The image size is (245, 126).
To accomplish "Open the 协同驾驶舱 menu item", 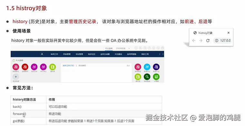I will (x=132, y=54).
